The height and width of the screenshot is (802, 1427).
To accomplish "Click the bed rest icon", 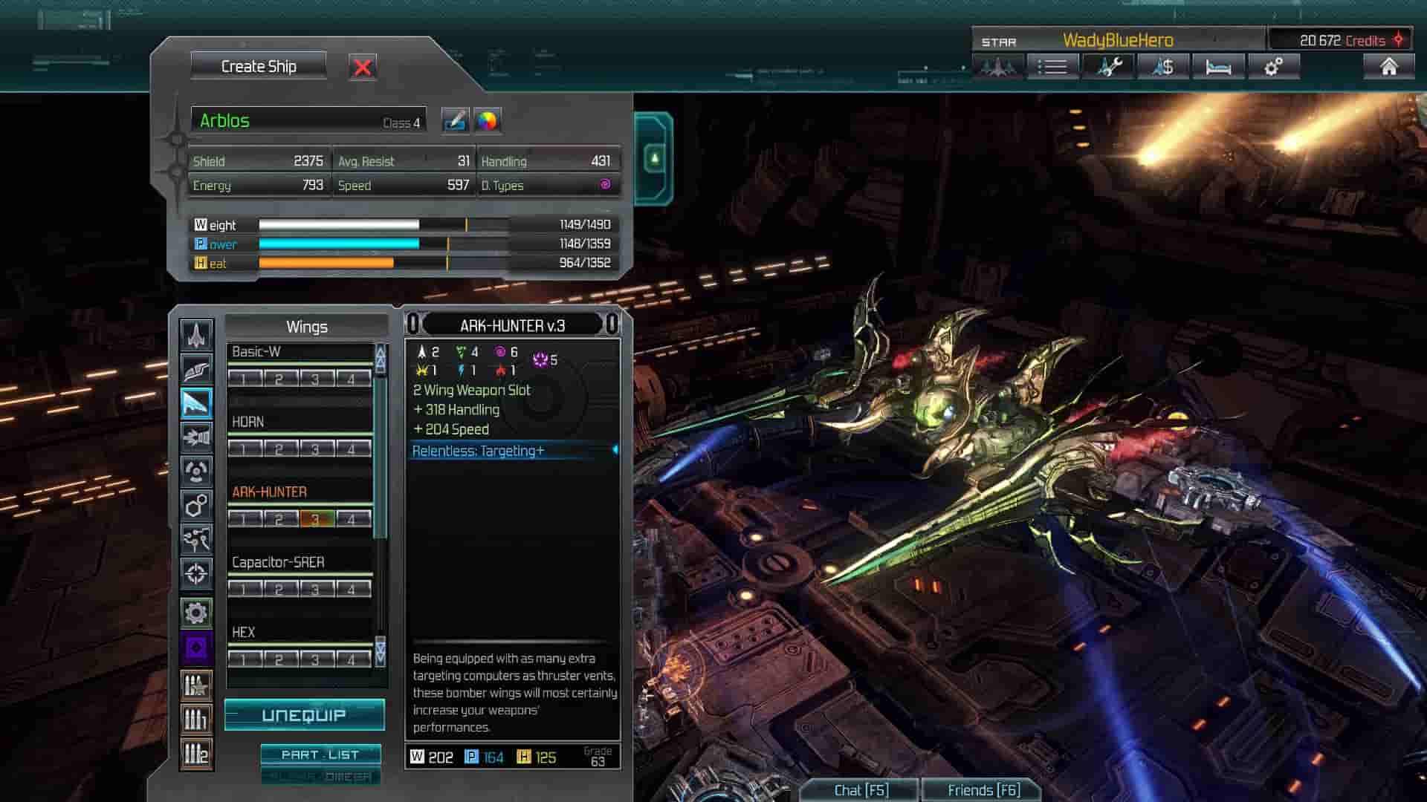I will 1218,67.
